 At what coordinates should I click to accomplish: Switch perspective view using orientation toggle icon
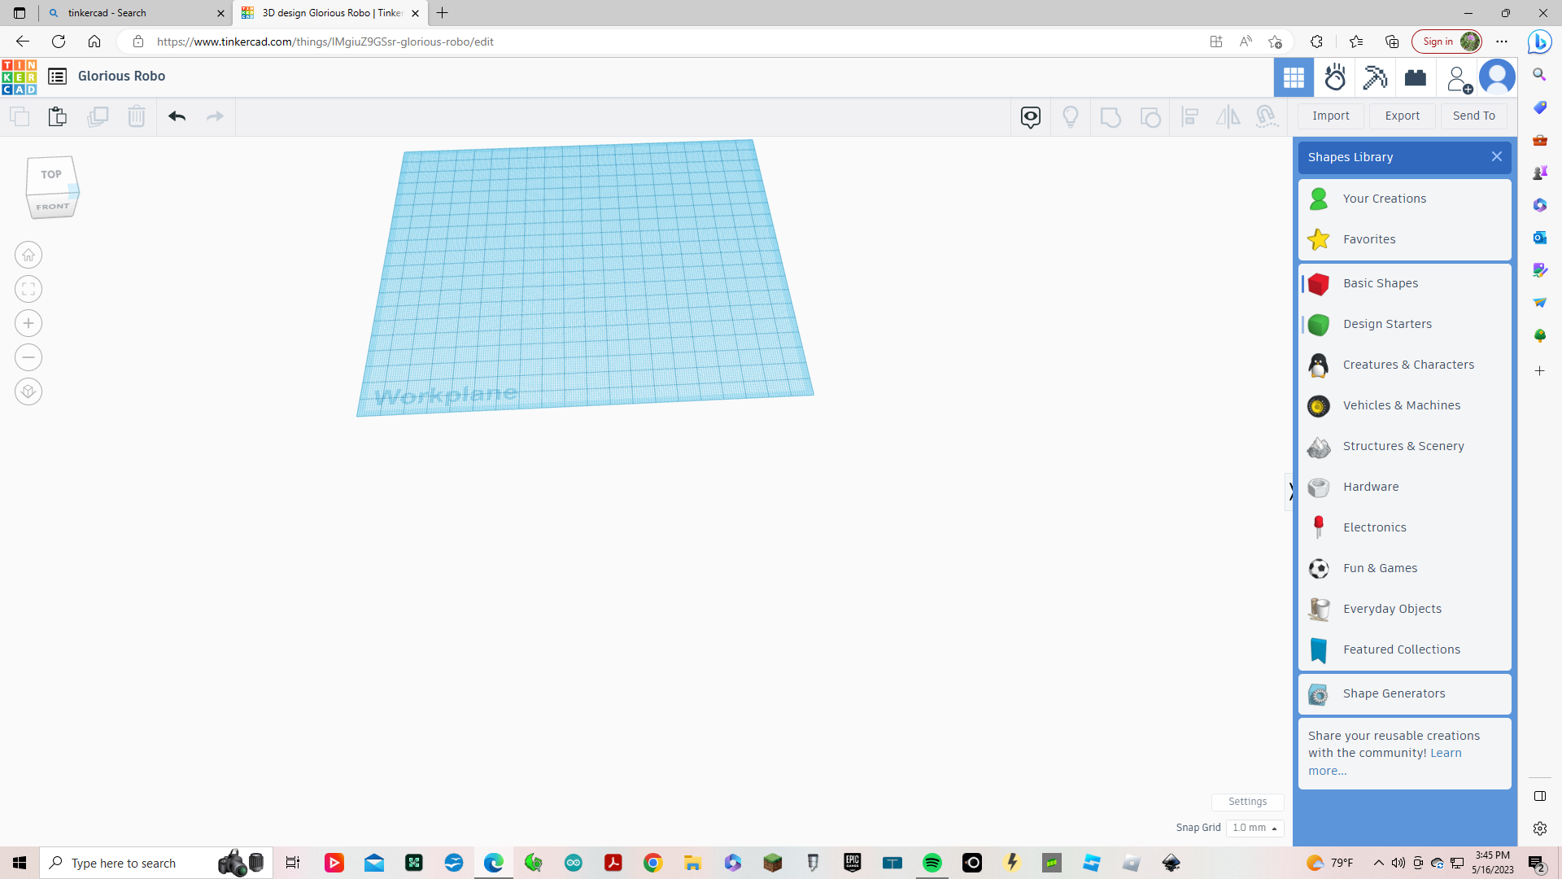28,391
